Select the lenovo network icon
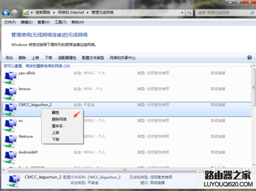The height and width of the screenshot is (191, 256). [x=10, y=94]
